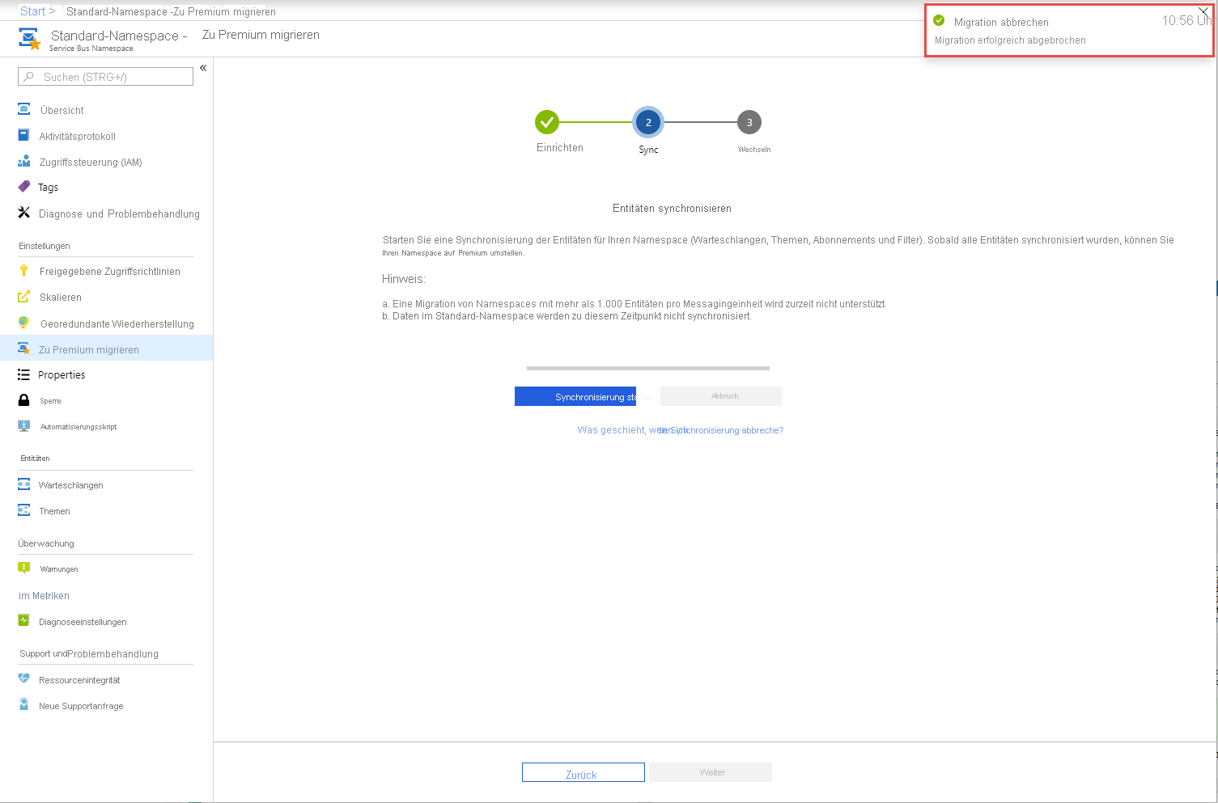Click green success check icon in notification
1218x803 pixels.
[x=939, y=21]
